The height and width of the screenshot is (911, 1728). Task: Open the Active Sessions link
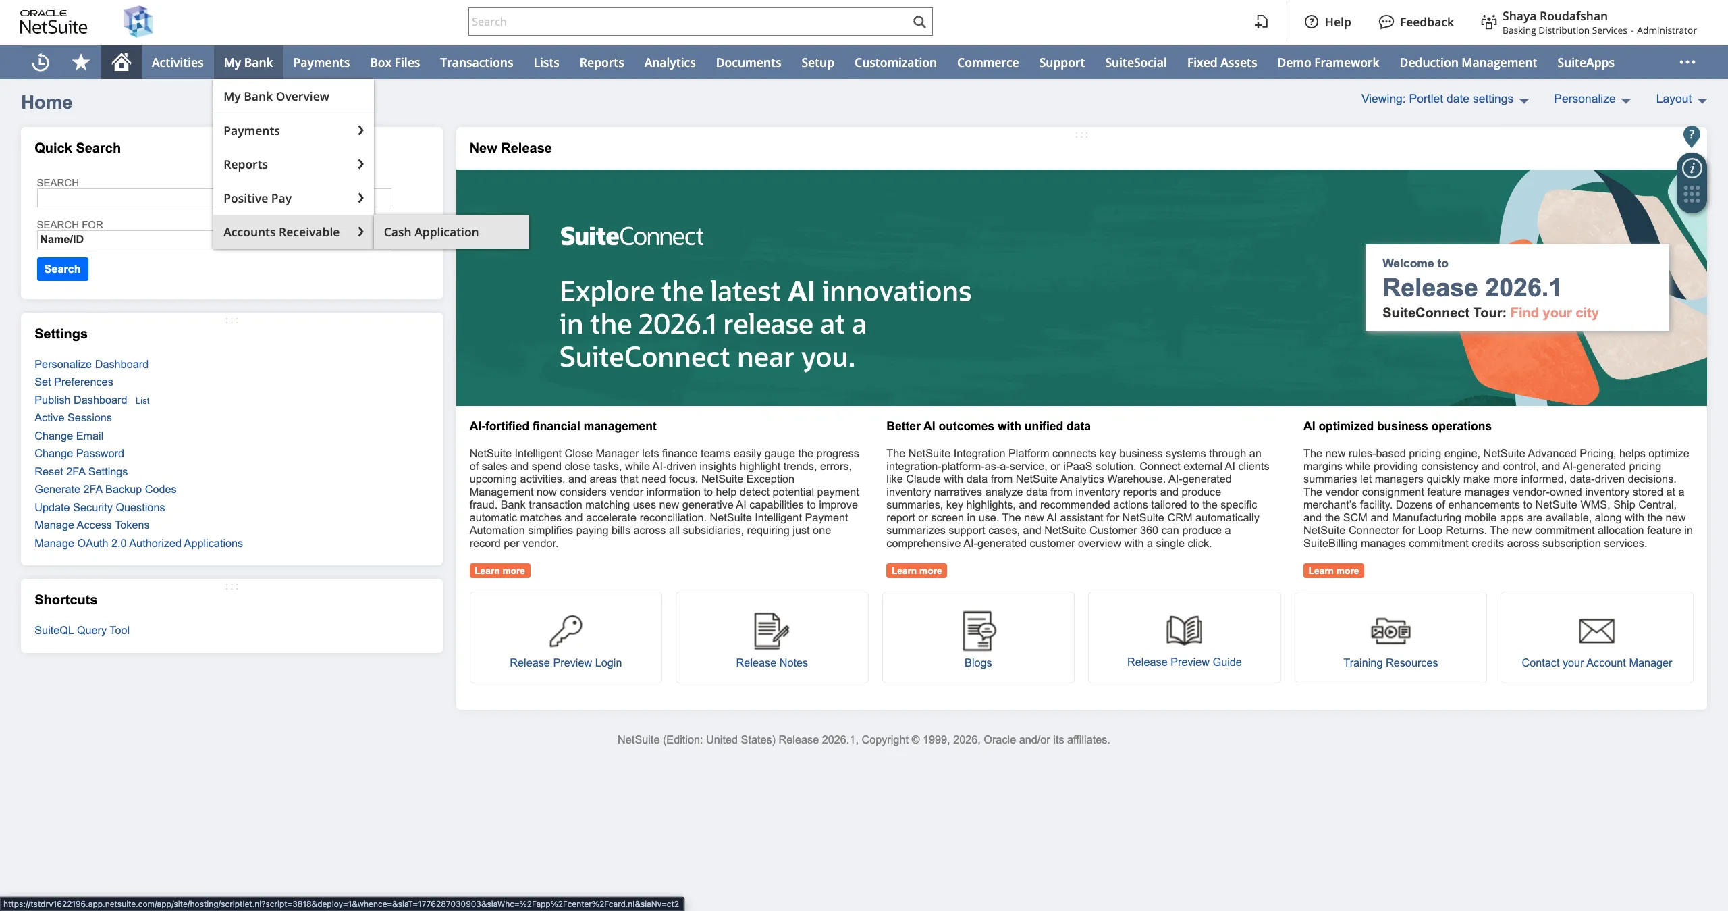[x=73, y=417]
